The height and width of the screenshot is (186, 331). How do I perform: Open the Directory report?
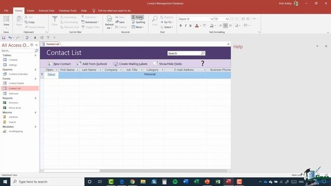pyautogui.click(x=13, y=103)
